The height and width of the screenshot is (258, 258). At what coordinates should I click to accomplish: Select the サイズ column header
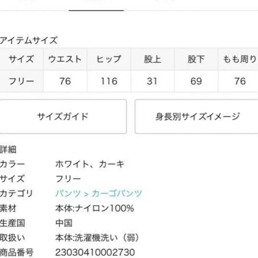pyautogui.click(x=21, y=59)
